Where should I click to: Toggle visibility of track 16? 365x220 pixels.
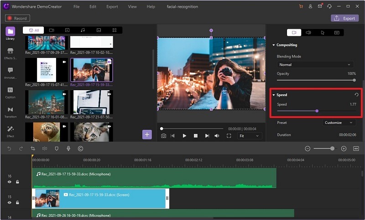pyautogui.click(x=10, y=182)
